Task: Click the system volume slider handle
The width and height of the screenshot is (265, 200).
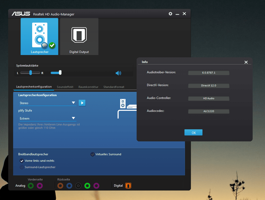Action: point(60,73)
